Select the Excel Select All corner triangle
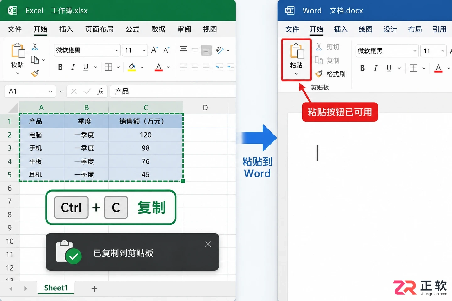This screenshot has width=452, height=301. point(13,108)
